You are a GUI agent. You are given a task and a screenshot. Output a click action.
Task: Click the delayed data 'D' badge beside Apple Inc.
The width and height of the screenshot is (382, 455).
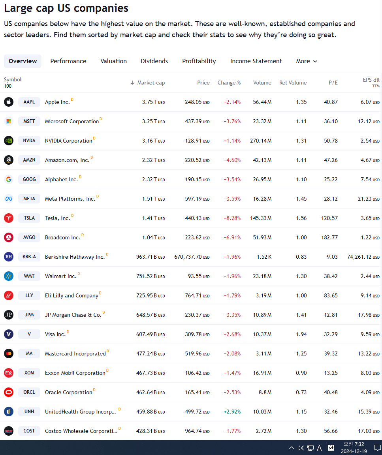tap(72, 99)
